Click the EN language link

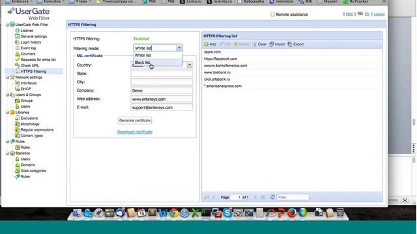[367, 14]
